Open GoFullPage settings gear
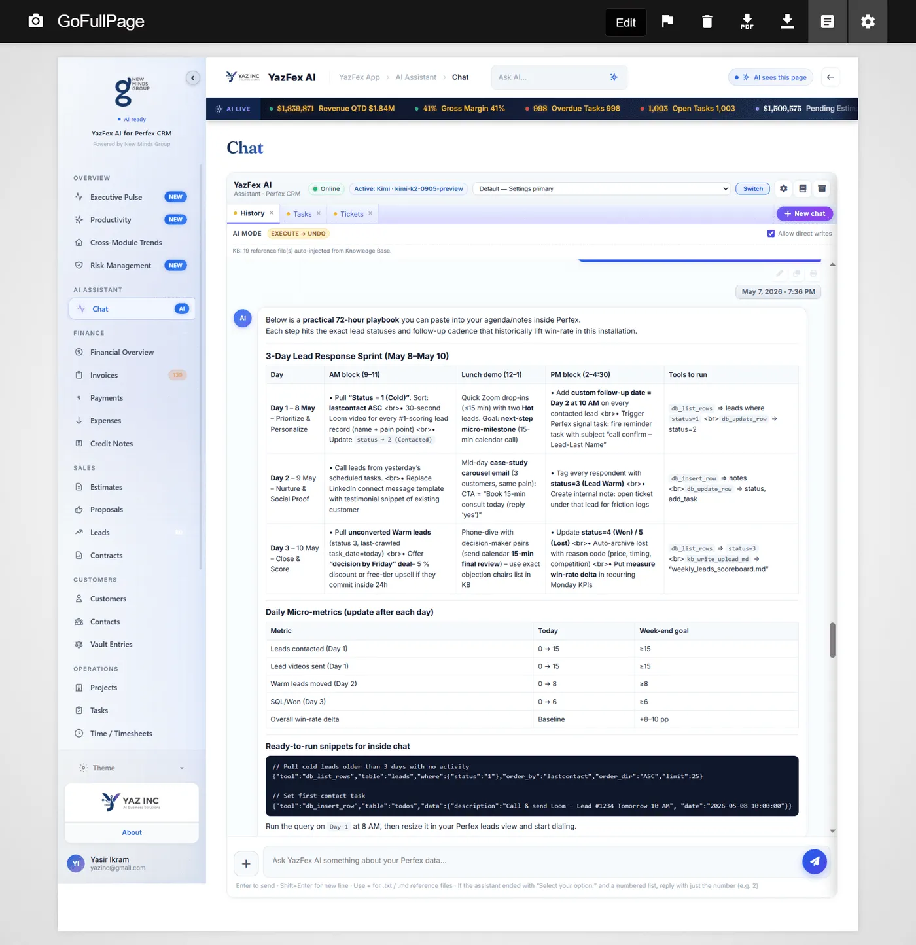 coord(868,22)
